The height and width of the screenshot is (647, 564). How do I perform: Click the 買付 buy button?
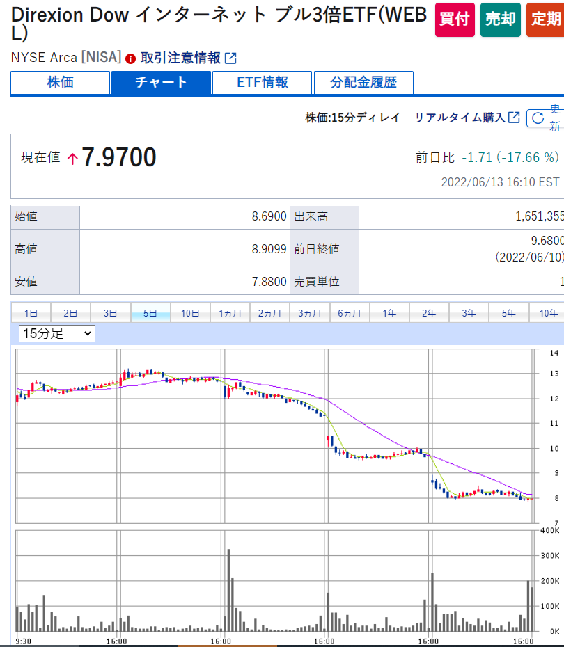tap(455, 19)
